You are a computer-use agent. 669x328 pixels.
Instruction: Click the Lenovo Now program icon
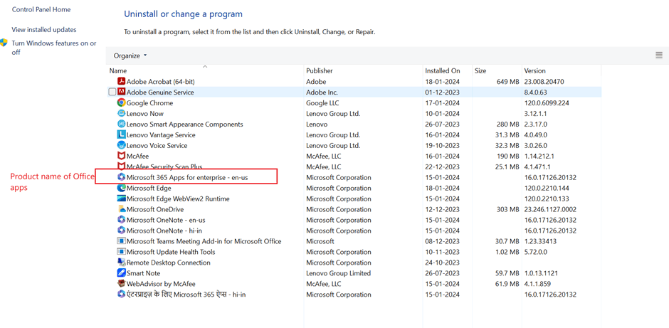pos(121,113)
